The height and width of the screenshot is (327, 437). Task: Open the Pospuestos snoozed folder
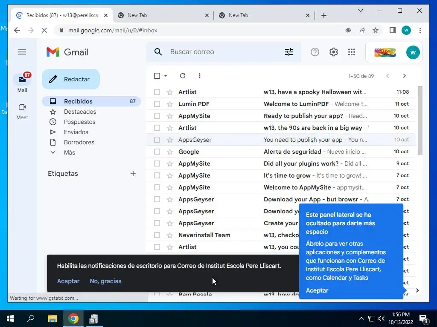(79, 122)
